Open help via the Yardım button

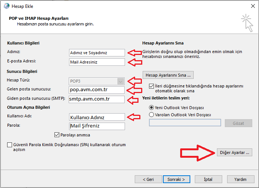tap(240, 179)
